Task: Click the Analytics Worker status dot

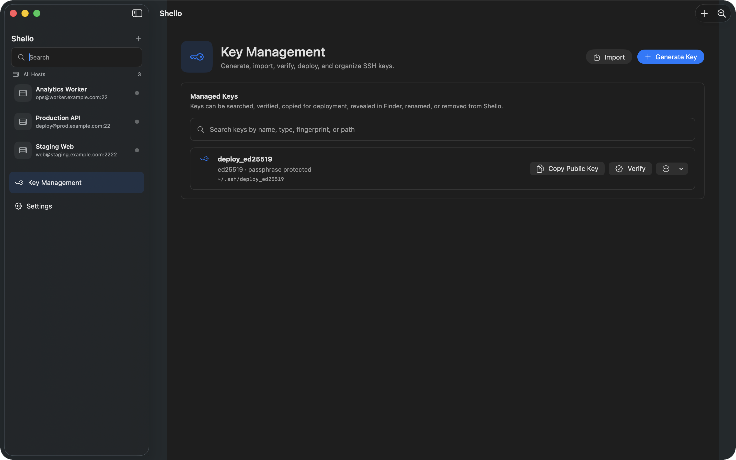Action: (x=137, y=93)
